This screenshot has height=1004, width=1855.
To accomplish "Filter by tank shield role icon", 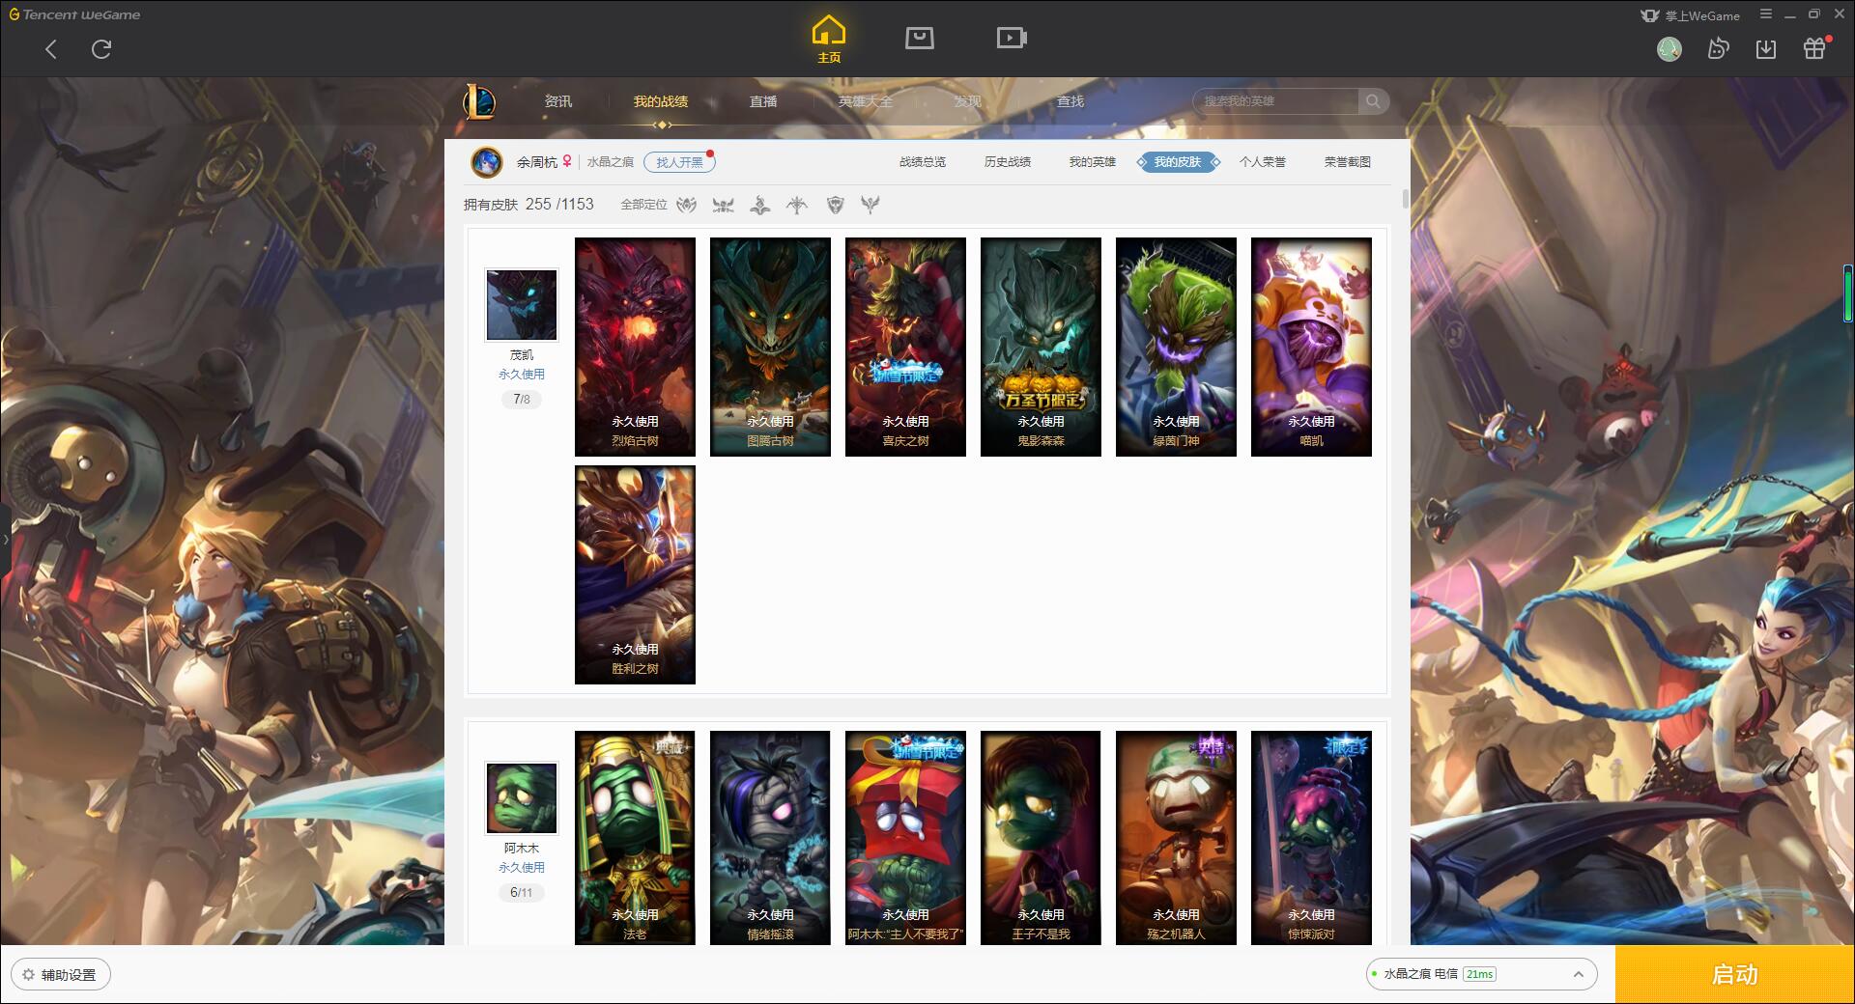I will click(x=836, y=205).
